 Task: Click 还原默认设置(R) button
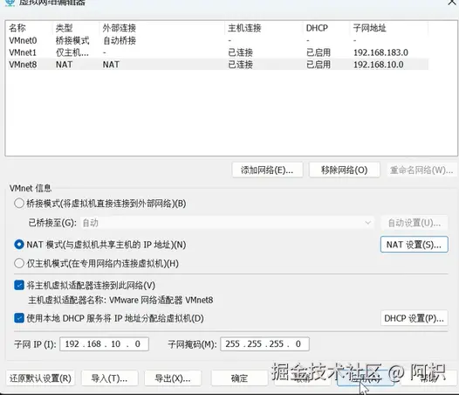40,378
